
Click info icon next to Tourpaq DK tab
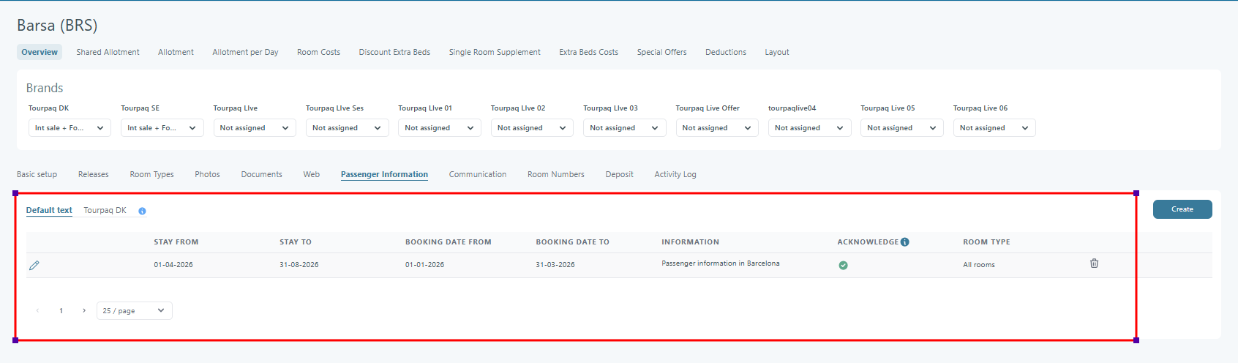(x=142, y=212)
